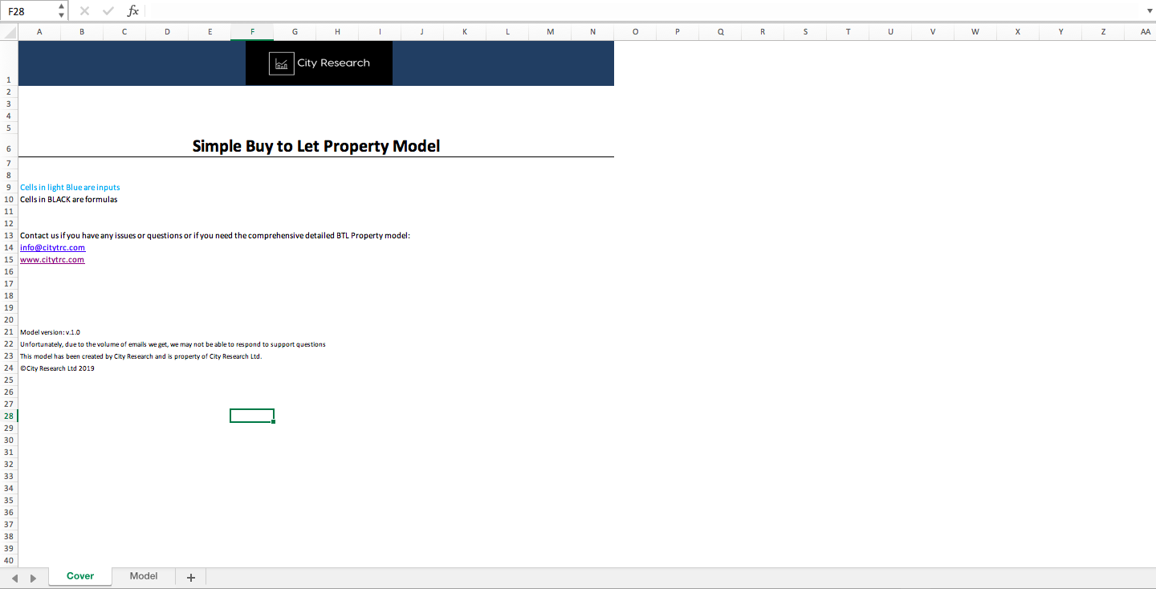Click the City Research logo image
The width and height of the screenshot is (1156, 589).
320,63
